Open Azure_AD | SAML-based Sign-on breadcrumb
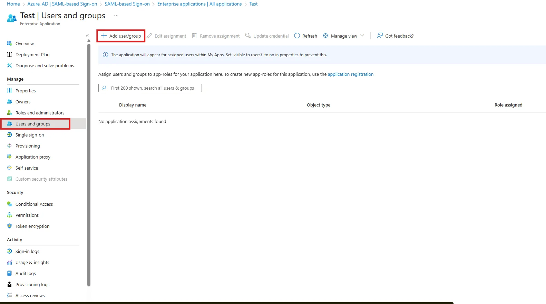 62,4
